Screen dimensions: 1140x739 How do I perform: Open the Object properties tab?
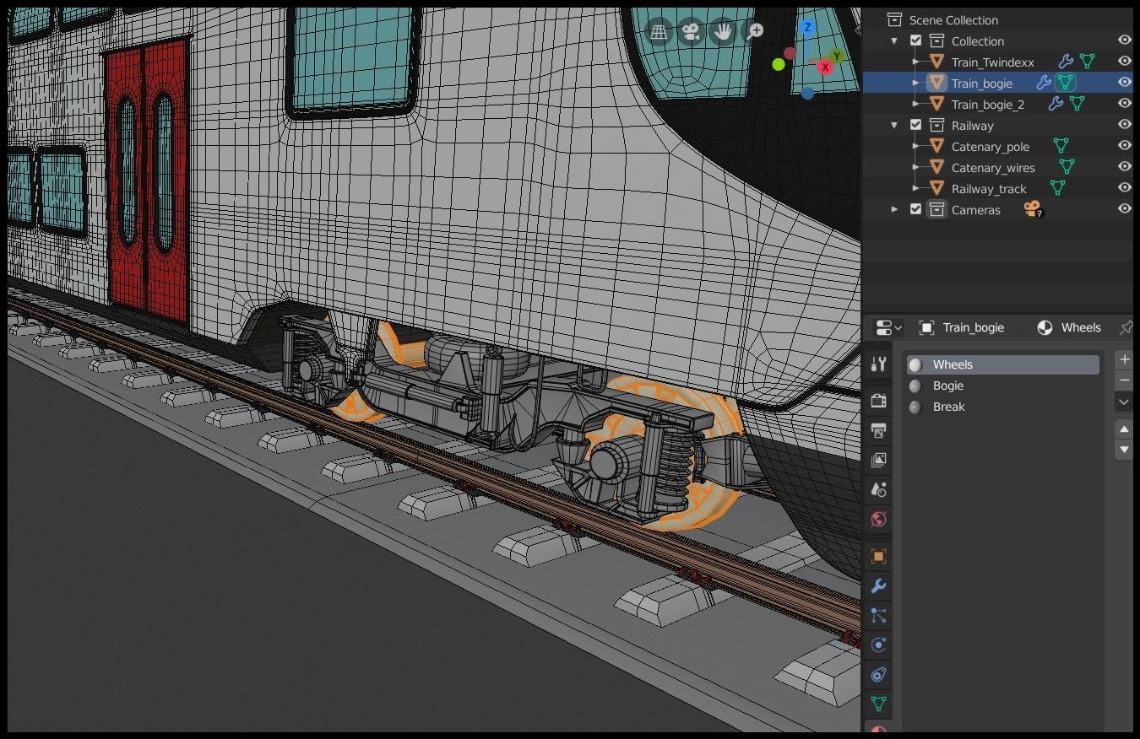click(878, 557)
